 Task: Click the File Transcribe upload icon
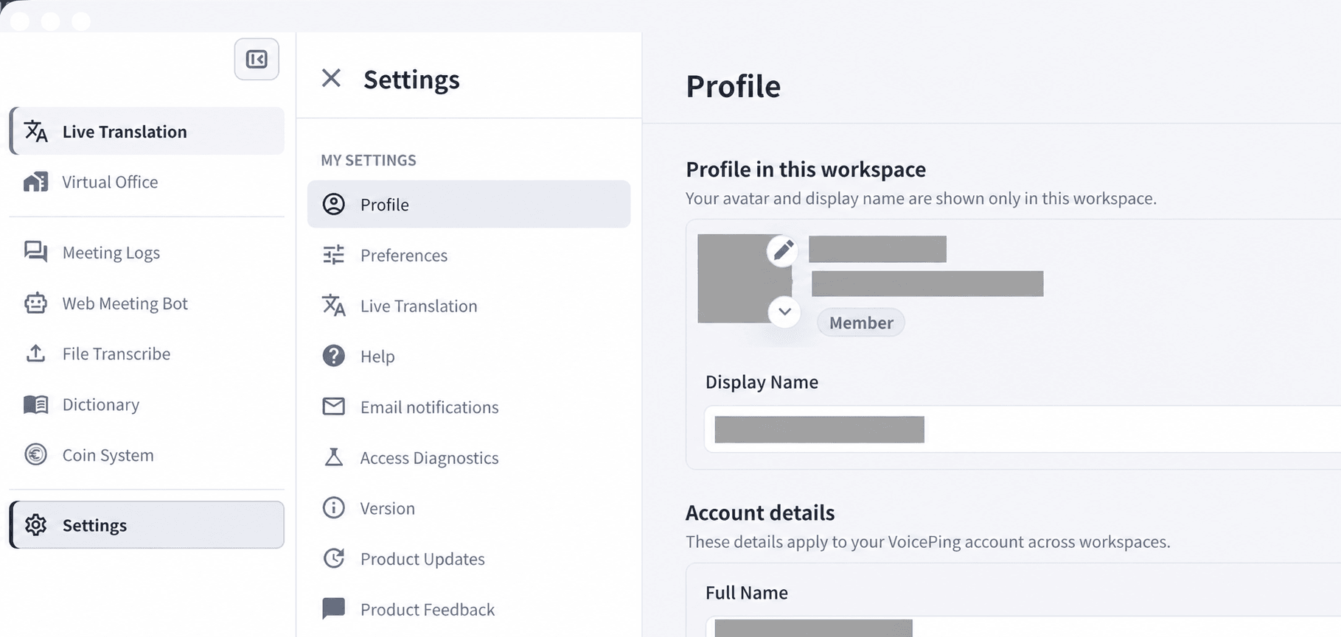35,353
